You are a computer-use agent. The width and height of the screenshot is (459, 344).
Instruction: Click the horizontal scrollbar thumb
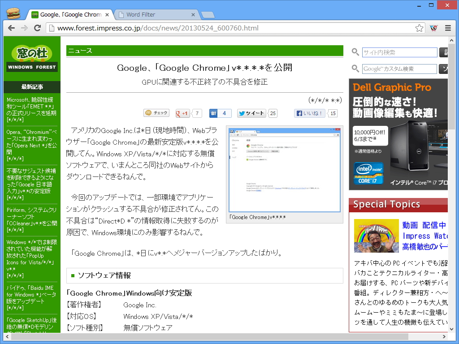coord(210,336)
